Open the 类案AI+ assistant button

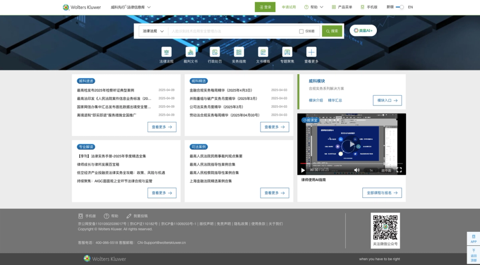(x=363, y=31)
